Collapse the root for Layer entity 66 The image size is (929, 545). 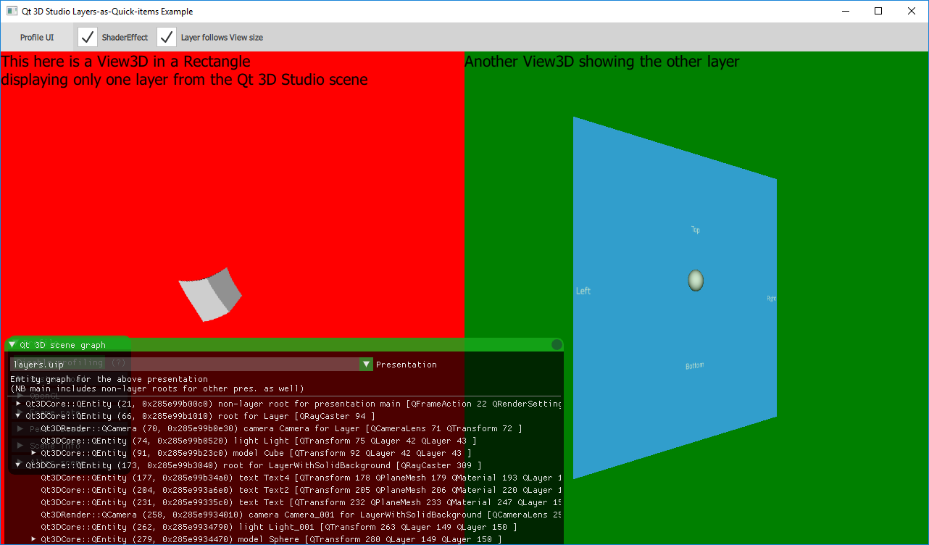[18, 416]
